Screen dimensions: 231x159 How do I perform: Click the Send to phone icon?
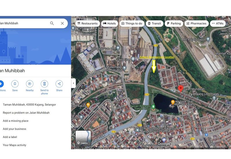click(x=44, y=84)
